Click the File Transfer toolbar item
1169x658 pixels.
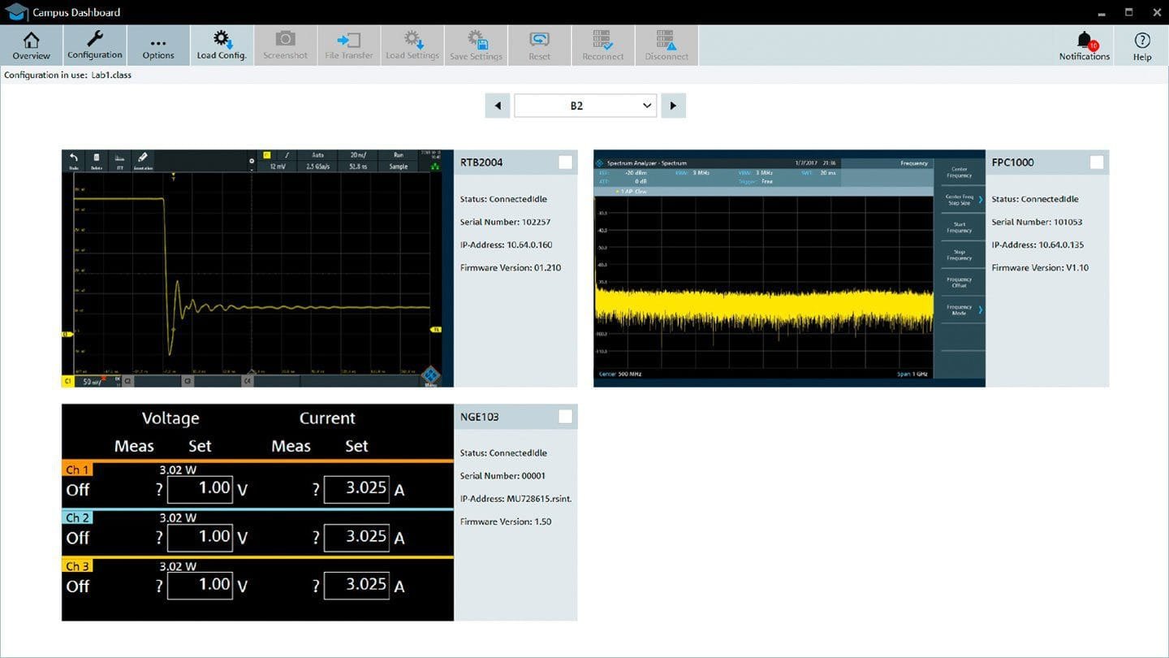click(349, 45)
